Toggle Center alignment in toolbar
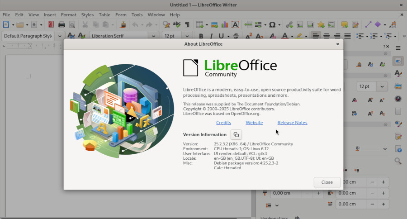Image resolution: width=407 pixels, height=219 pixels. point(326,36)
